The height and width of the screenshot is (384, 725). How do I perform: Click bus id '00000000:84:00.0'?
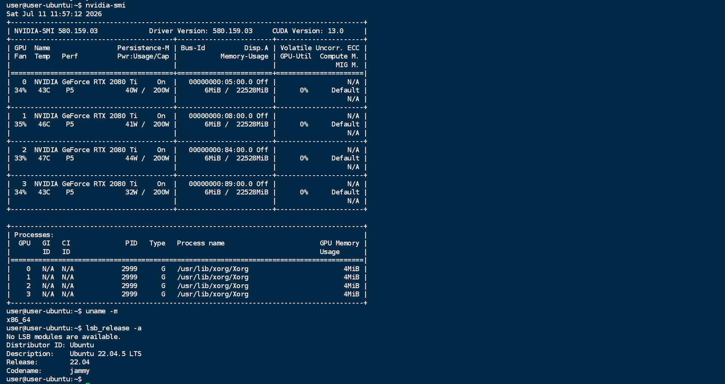[221, 150]
